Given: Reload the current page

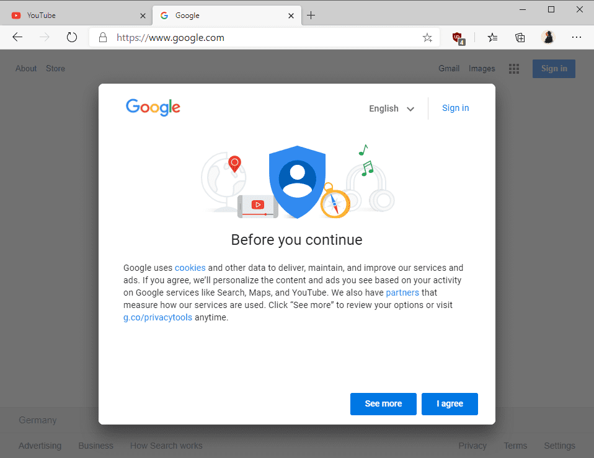Looking at the screenshot, I should 72,37.
